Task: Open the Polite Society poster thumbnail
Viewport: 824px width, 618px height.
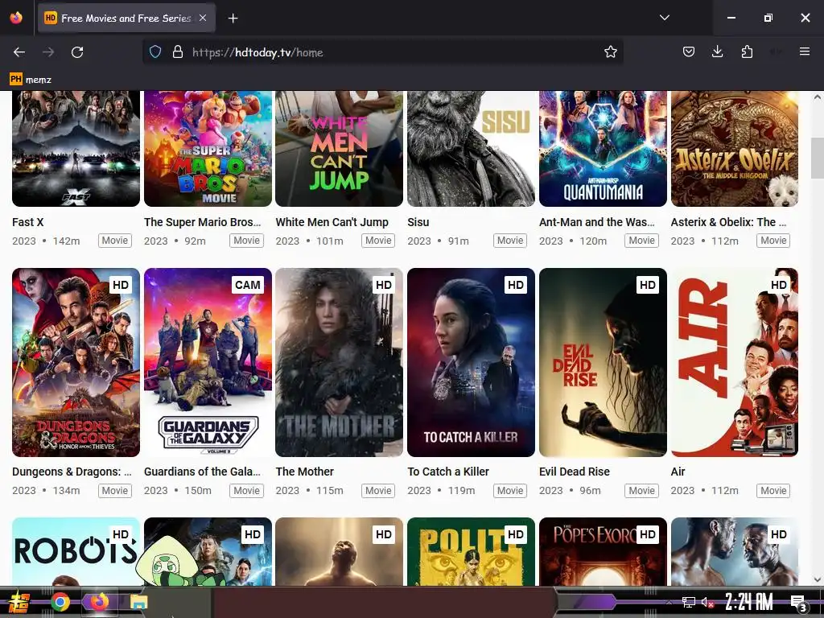Action: pyautogui.click(x=471, y=552)
